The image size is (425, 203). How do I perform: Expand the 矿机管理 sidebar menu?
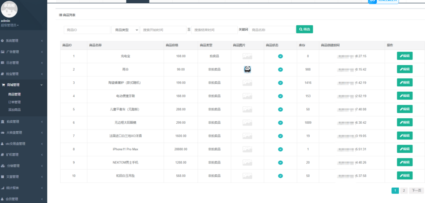pyautogui.click(x=23, y=155)
